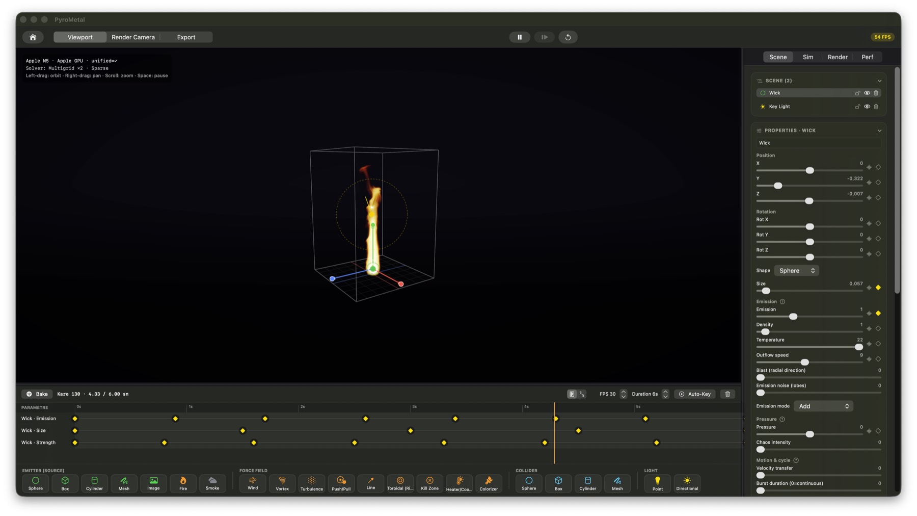Adjust the Duration 6s stepper
The image size is (917, 516).
point(665,394)
